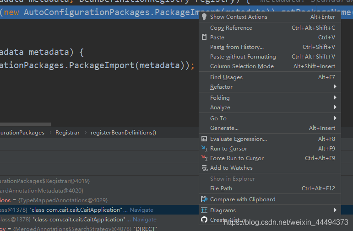Open the Folding menu entry
The height and width of the screenshot is (231, 353).
point(270,97)
